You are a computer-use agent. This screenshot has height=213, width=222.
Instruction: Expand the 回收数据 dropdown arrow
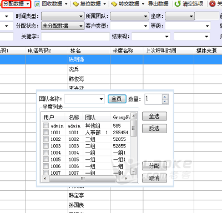pos(66,4)
